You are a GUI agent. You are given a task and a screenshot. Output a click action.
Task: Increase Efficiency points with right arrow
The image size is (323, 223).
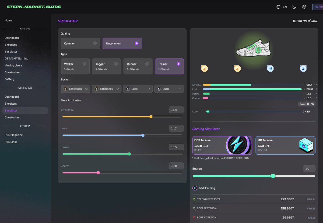316,85
